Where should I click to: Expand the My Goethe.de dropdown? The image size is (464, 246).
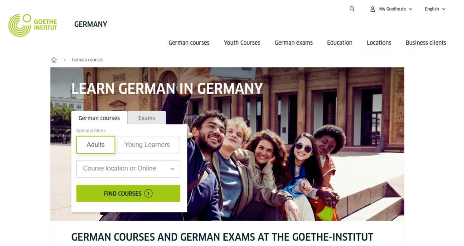(x=396, y=9)
